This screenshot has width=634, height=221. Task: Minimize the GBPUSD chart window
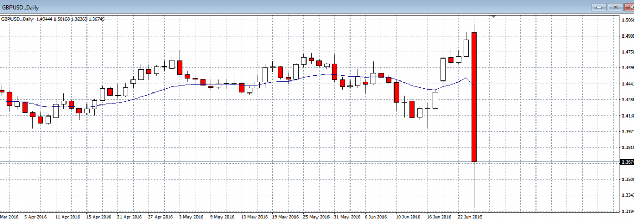click(x=599, y=7)
